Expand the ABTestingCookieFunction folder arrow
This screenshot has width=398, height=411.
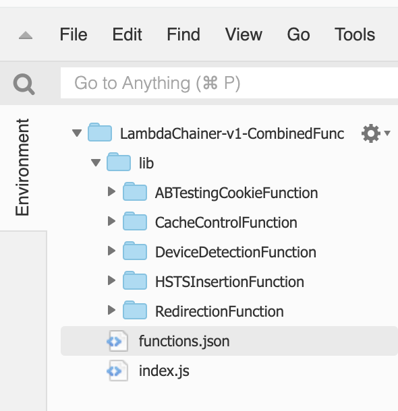point(111,191)
